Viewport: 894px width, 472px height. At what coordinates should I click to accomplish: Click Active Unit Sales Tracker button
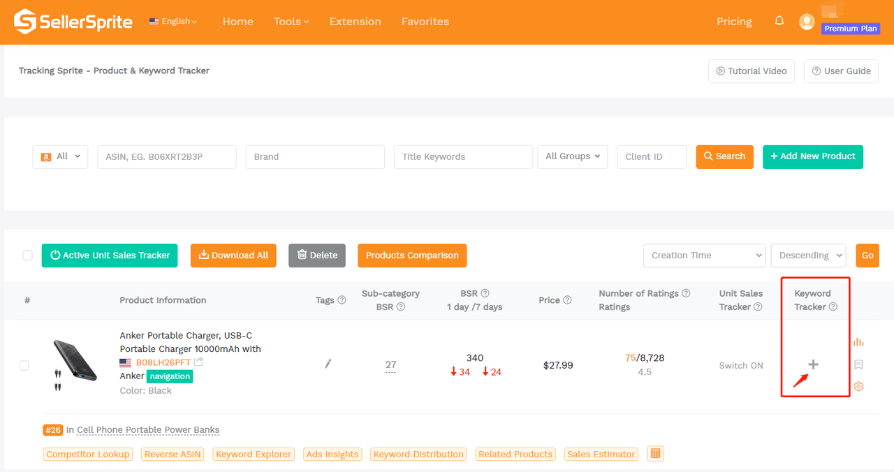(110, 256)
